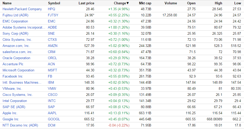The image size is (244, 129).
Task: Open Hewlett-Packard Company stock page
Action: (x=22, y=9)
